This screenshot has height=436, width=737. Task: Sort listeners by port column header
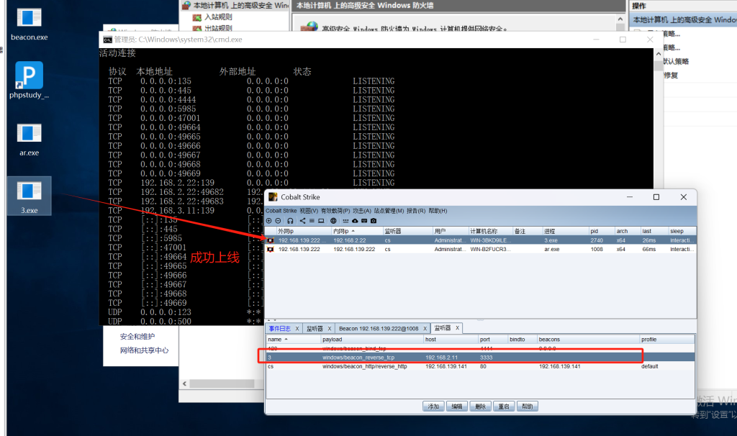492,339
